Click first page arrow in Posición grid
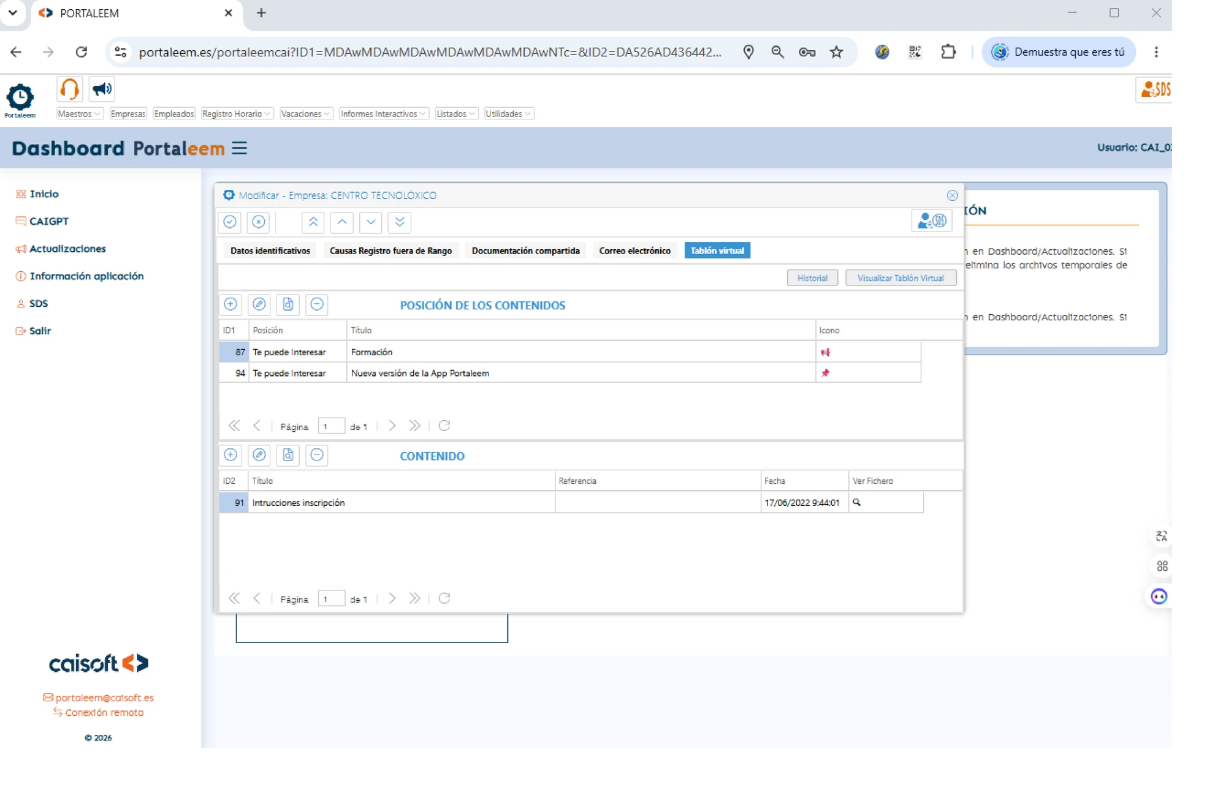This screenshot has width=1226, height=798. pos(234,426)
